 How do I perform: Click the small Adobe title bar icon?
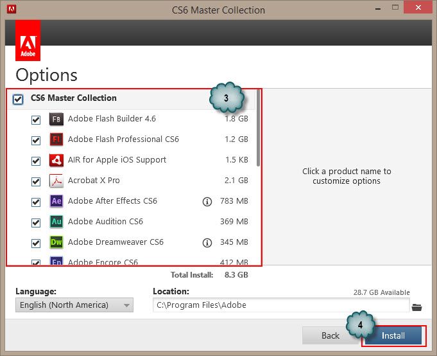12,9
